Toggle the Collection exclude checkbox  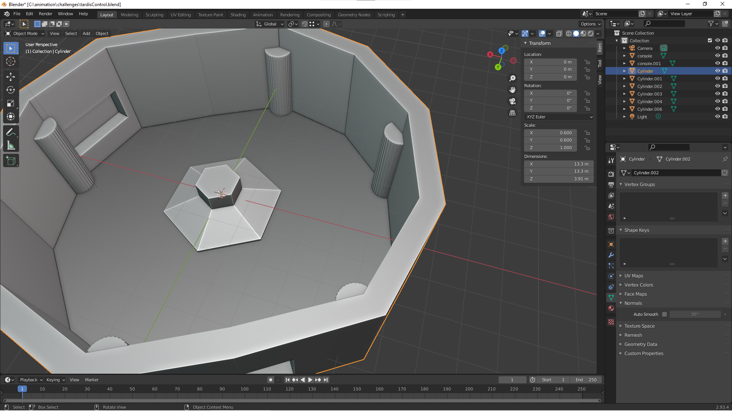pos(710,40)
